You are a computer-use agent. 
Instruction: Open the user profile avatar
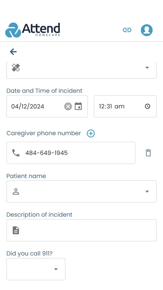[147, 30]
